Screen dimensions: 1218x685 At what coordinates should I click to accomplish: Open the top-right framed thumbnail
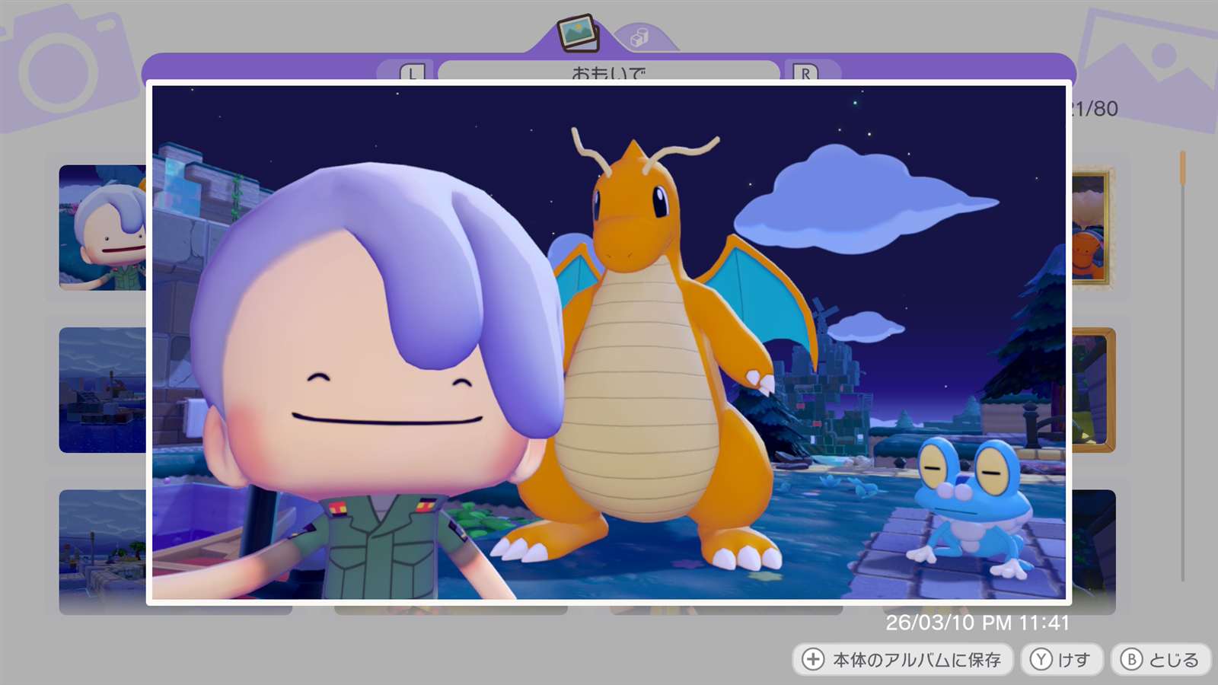click(x=1092, y=227)
